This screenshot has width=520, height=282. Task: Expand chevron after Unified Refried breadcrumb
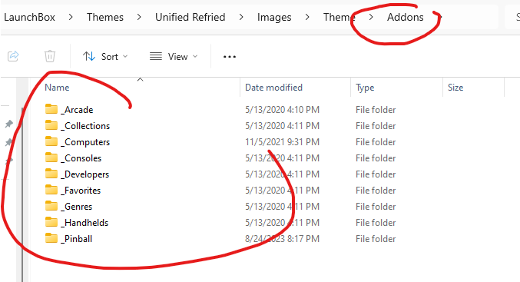coord(241,17)
